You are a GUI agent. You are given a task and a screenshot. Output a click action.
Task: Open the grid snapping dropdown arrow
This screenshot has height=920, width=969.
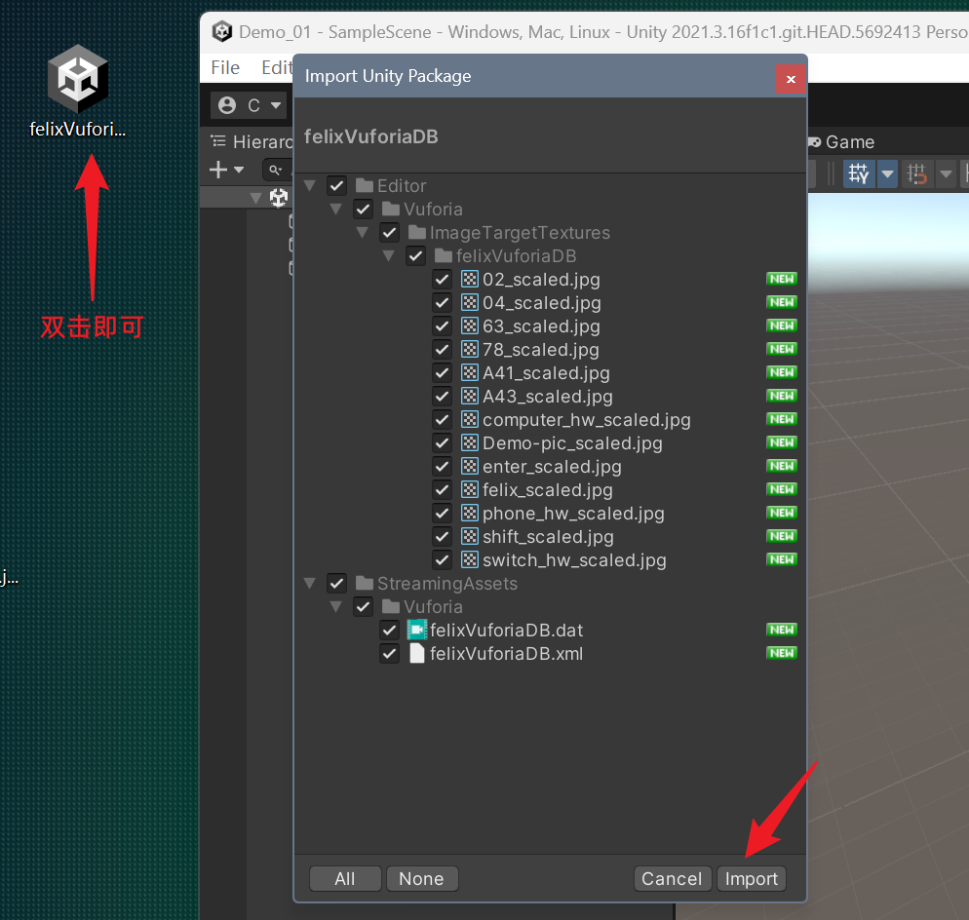pos(945,173)
